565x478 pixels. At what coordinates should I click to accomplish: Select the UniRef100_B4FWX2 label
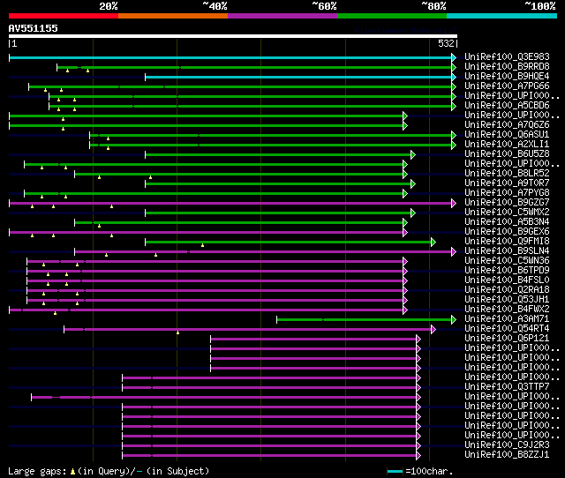pyautogui.click(x=507, y=310)
